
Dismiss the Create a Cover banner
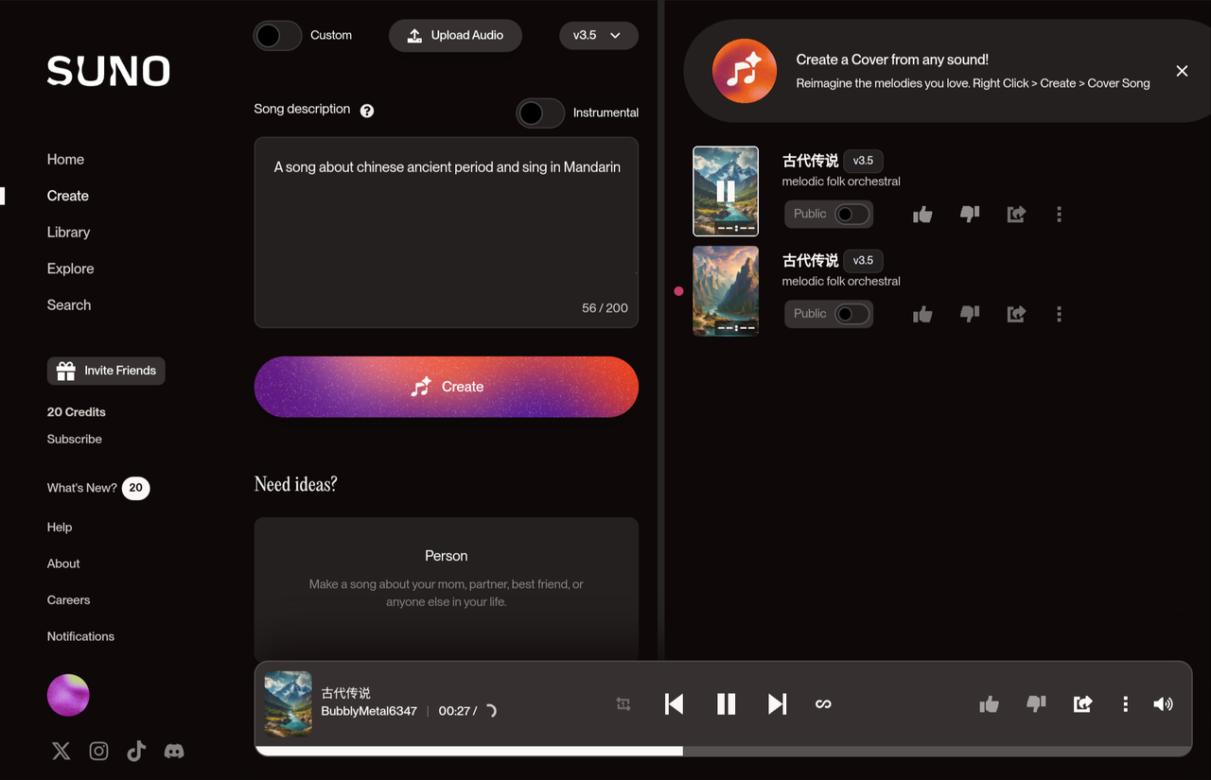tap(1182, 71)
